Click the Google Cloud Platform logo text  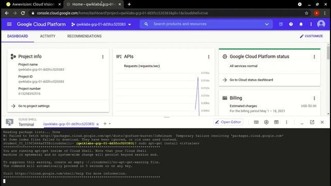point(41,24)
